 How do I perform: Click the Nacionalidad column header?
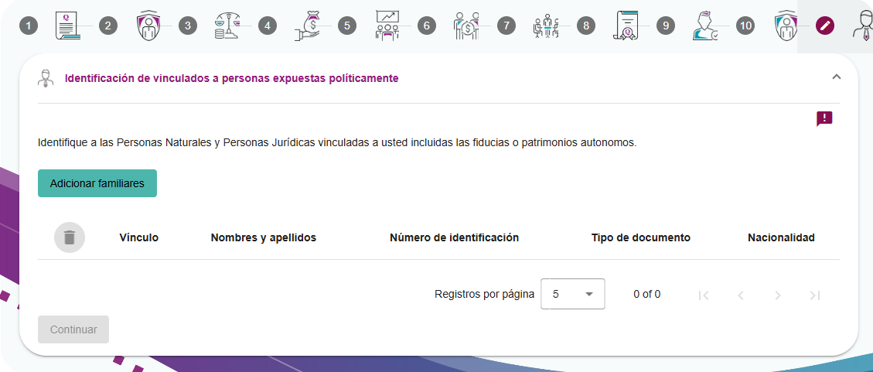tap(781, 237)
